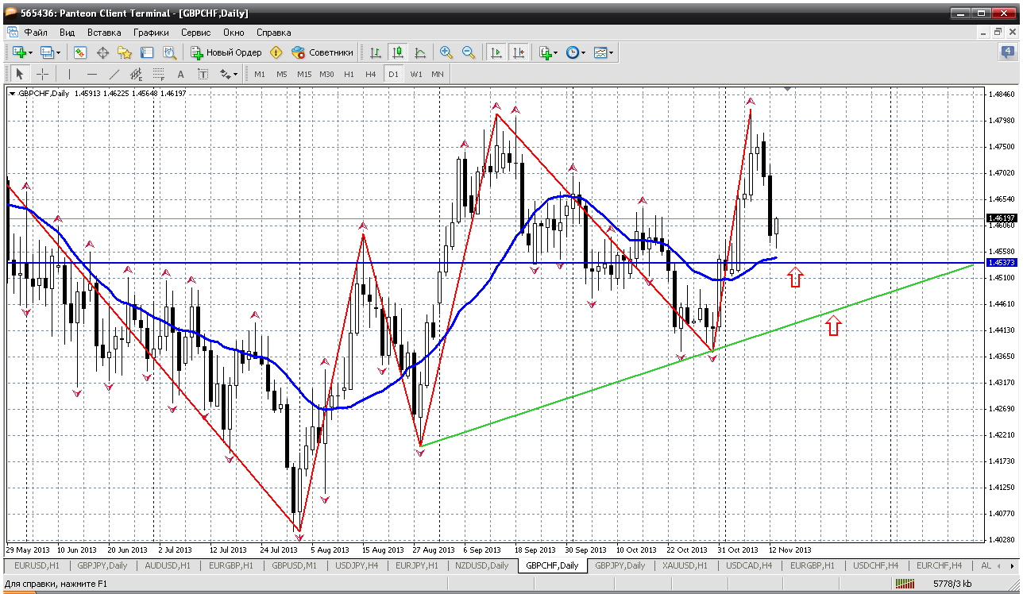Select the D1 daily timeframe
The image size is (1023, 594).
click(x=393, y=74)
